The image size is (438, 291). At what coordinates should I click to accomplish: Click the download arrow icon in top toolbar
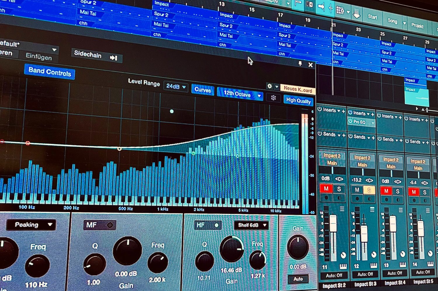click(357, 13)
